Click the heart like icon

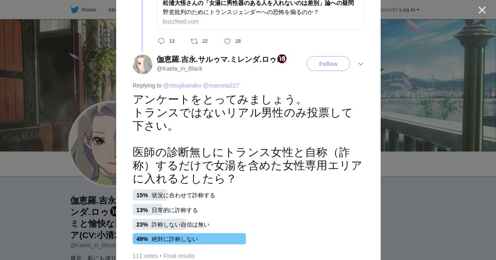227,41
